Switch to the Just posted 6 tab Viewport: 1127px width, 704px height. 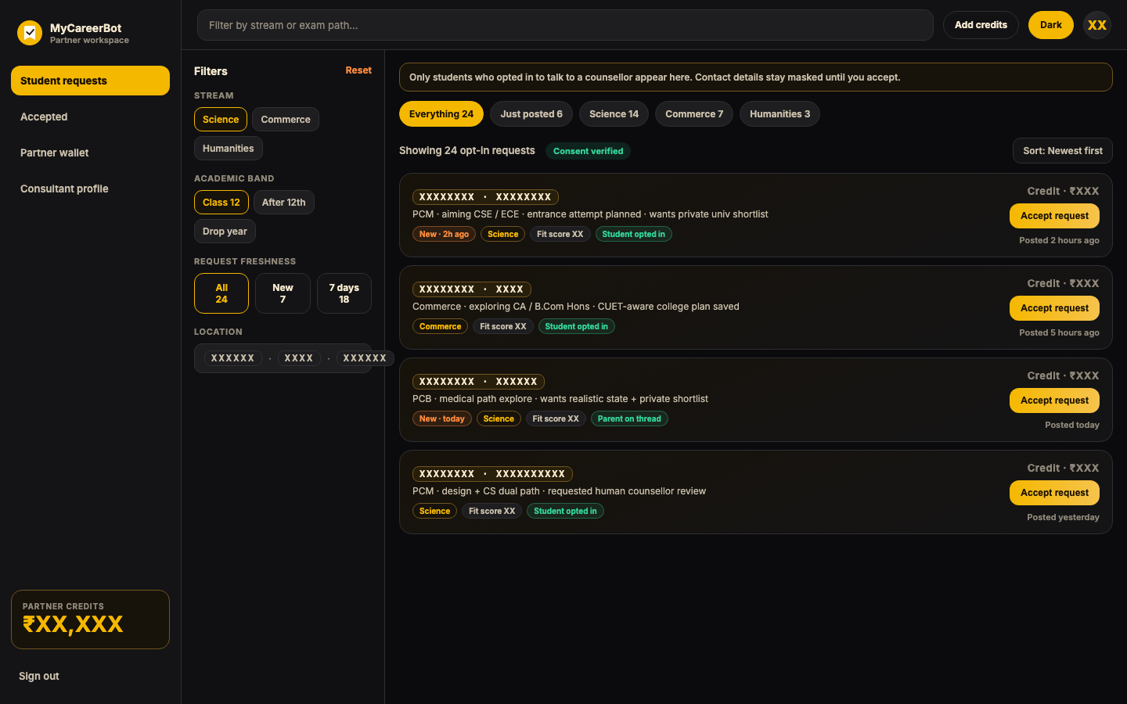(531, 114)
